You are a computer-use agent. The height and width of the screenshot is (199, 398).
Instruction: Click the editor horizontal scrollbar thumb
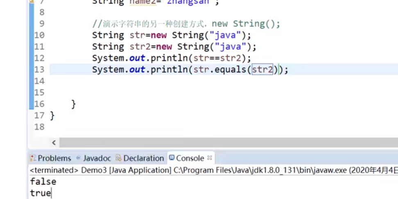tap(228, 142)
